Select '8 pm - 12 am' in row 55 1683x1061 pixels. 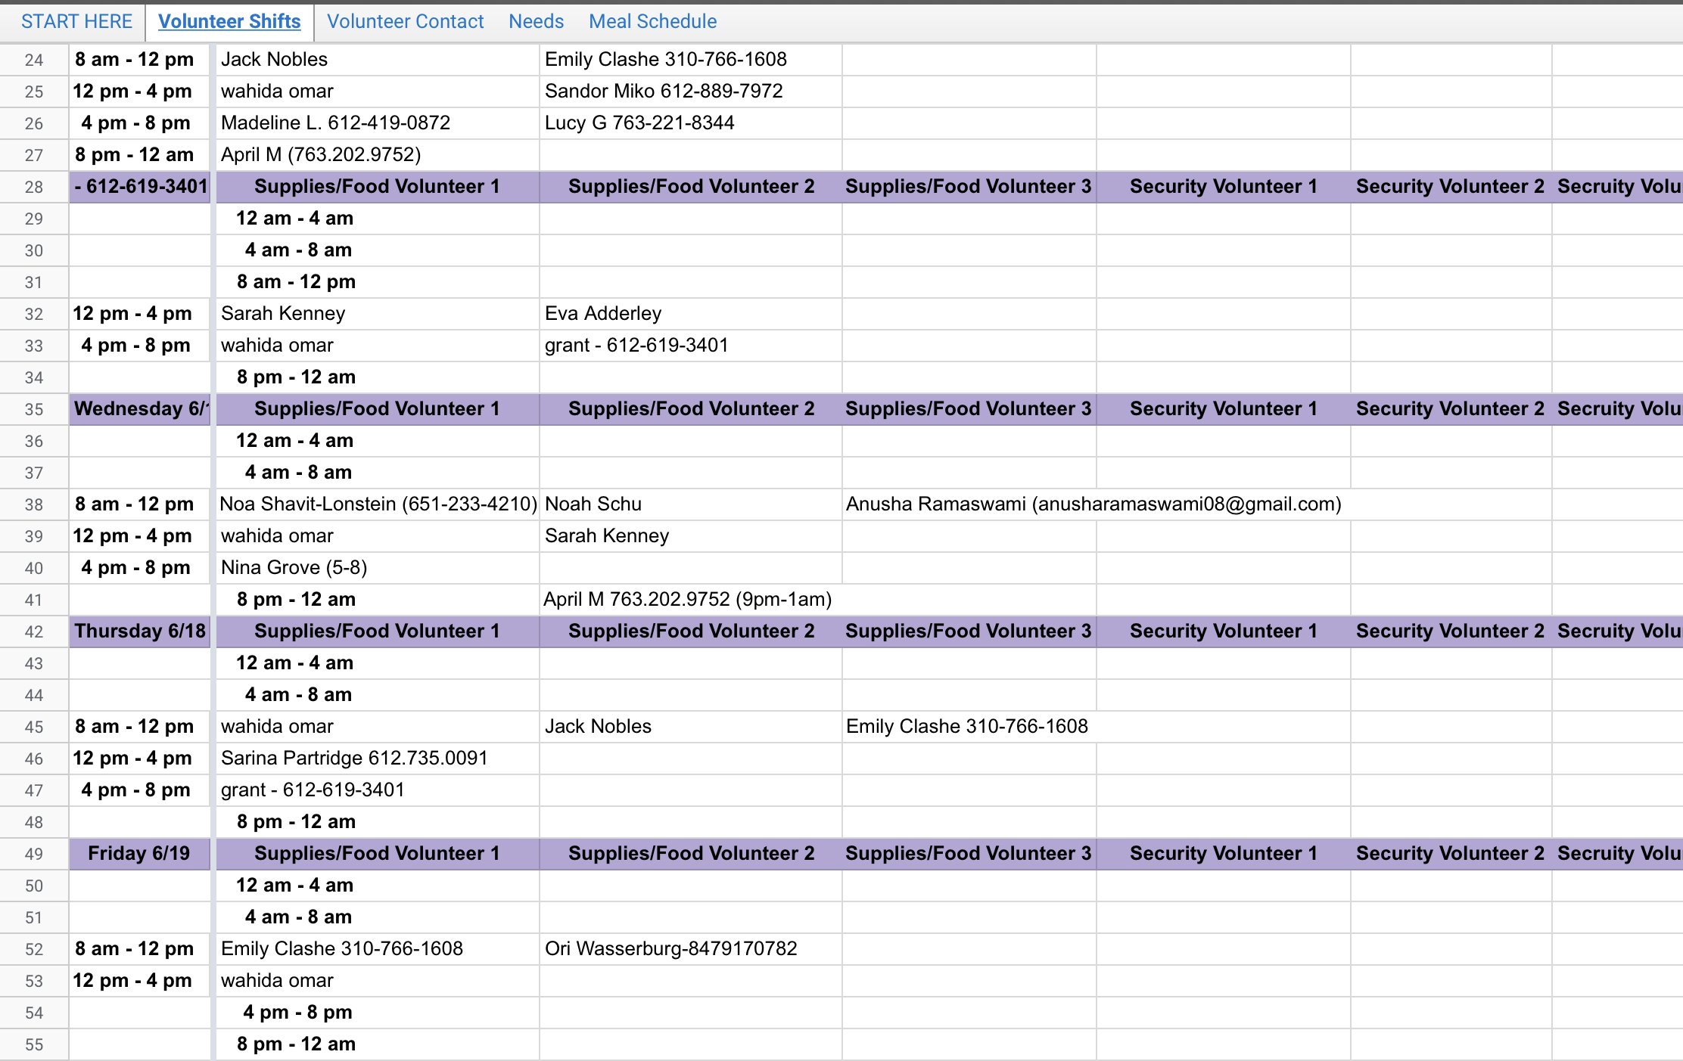296,1044
